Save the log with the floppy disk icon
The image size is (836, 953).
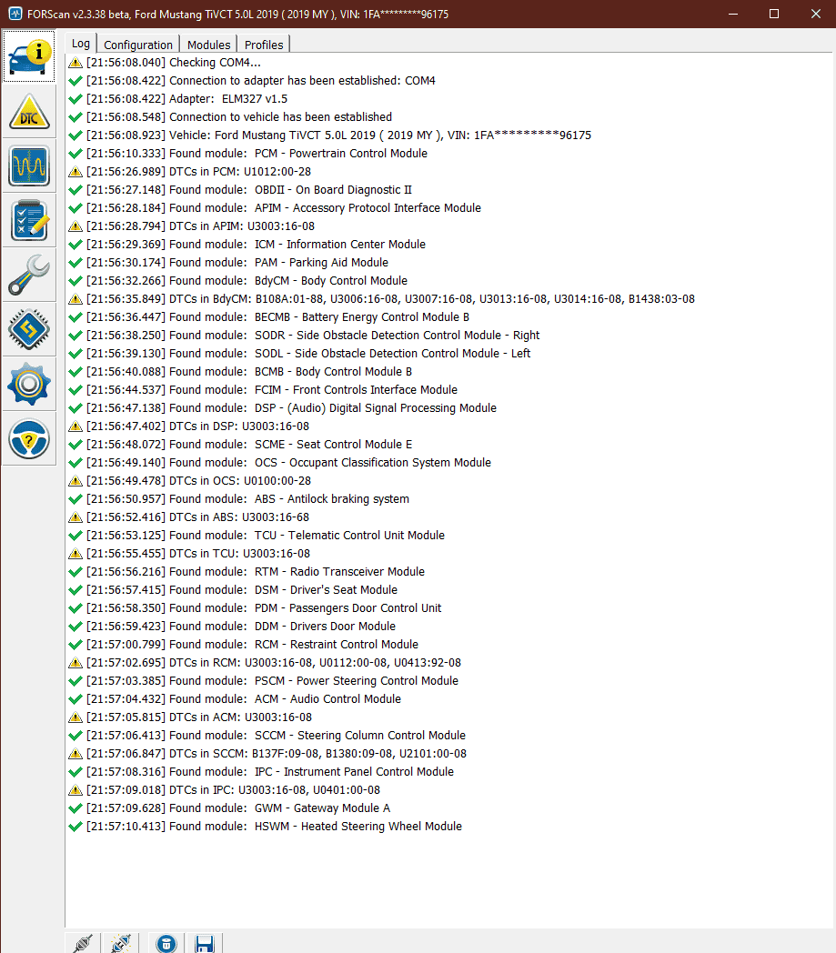[205, 943]
